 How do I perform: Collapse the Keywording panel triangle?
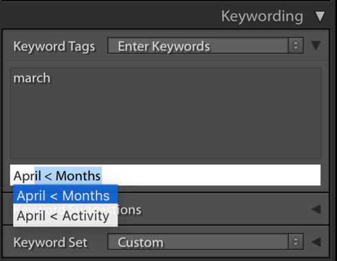[320, 16]
